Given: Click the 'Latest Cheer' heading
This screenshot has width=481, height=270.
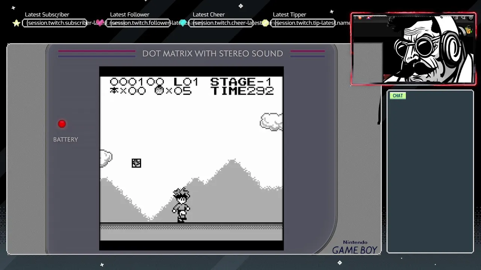Looking at the screenshot, I should click(209, 15).
